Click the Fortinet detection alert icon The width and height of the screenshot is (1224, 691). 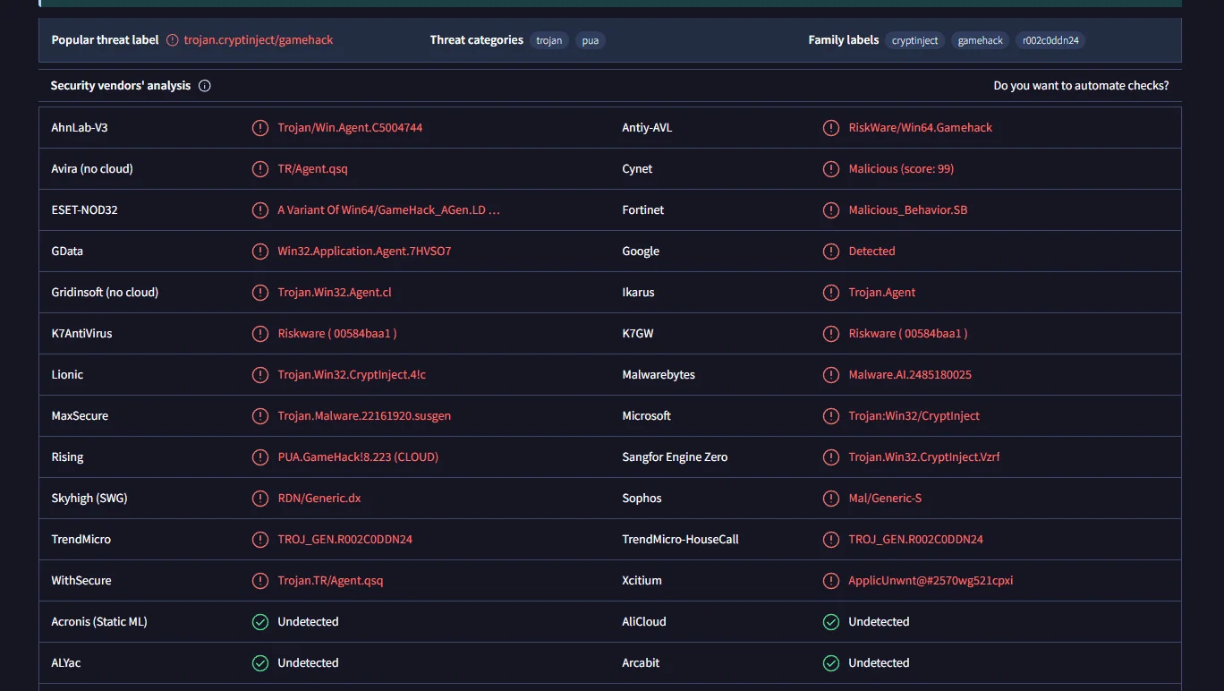(x=831, y=210)
